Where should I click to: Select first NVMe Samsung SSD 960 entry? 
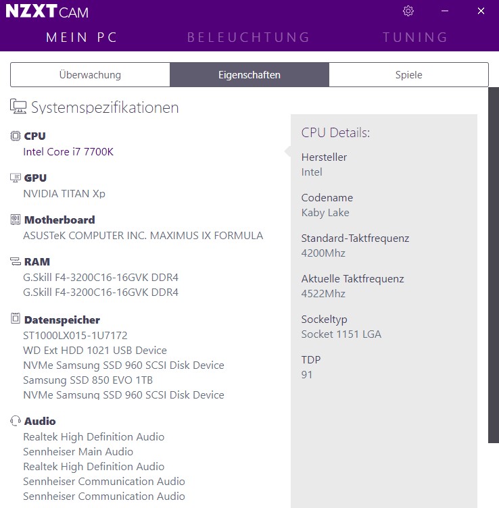coord(124,365)
